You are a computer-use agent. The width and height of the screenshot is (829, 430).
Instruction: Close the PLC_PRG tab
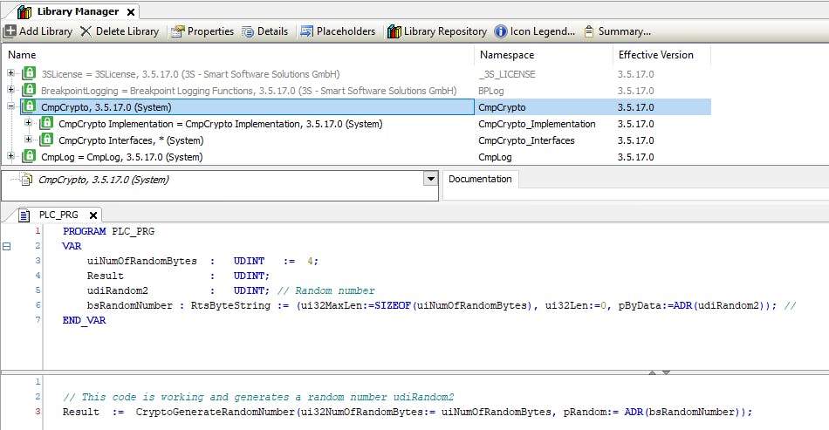tap(92, 215)
